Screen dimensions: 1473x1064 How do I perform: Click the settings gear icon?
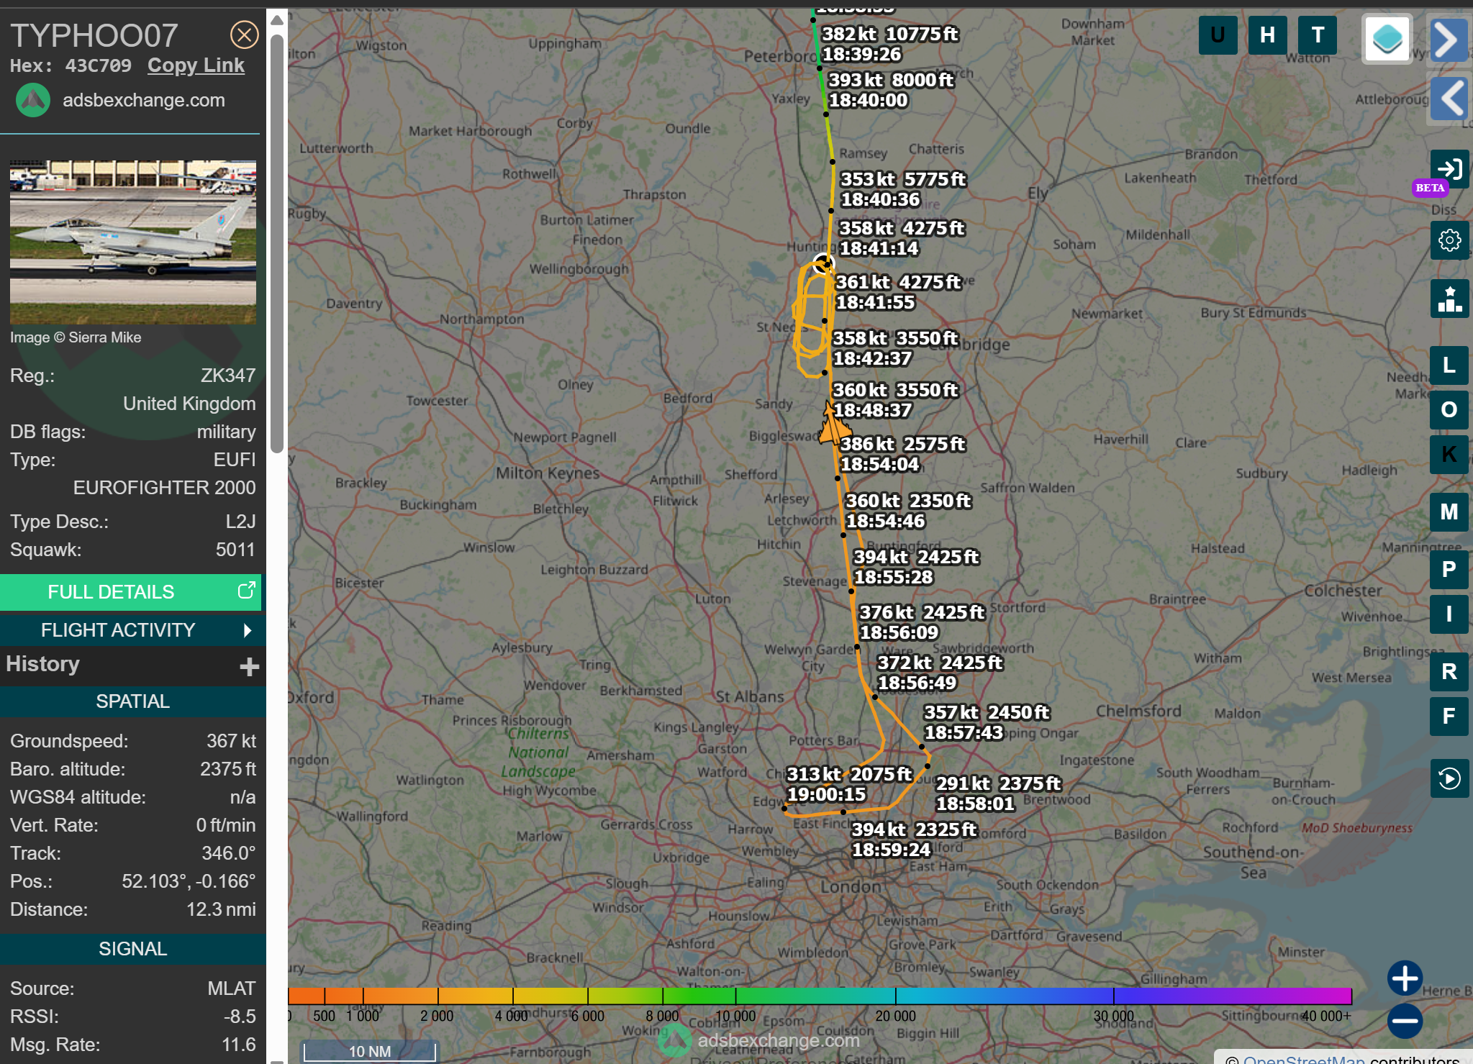[x=1449, y=240]
